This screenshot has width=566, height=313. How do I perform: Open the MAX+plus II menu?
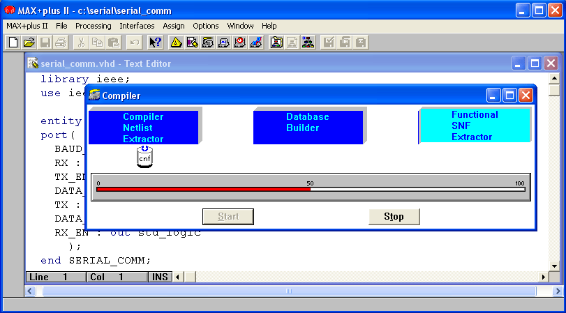pyautogui.click(x=27, y=26)
